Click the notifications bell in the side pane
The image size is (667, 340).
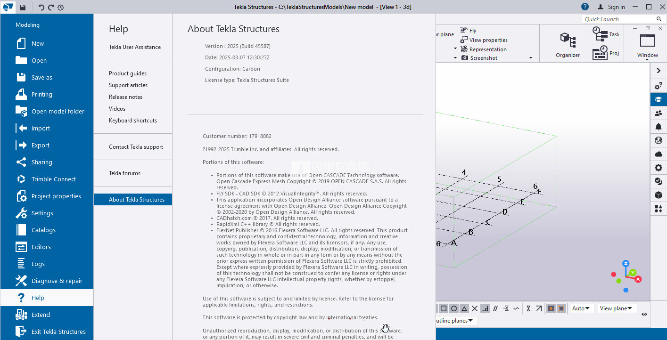(658, 126)
